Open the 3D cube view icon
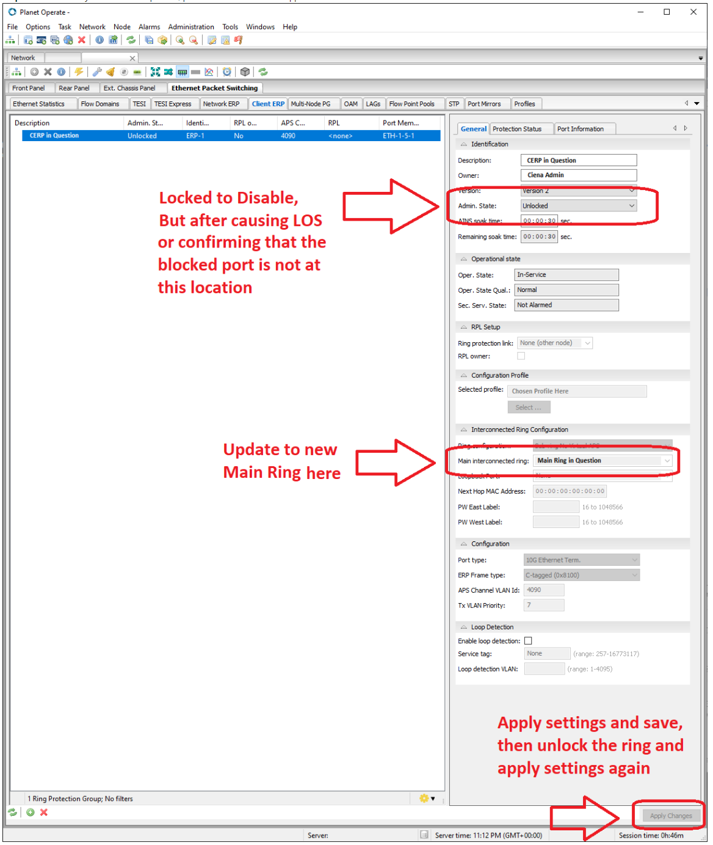Screen dimensions: 713x845 click(245, 71)
